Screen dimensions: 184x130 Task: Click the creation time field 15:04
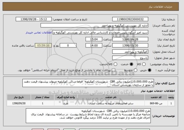pos(94,39)
